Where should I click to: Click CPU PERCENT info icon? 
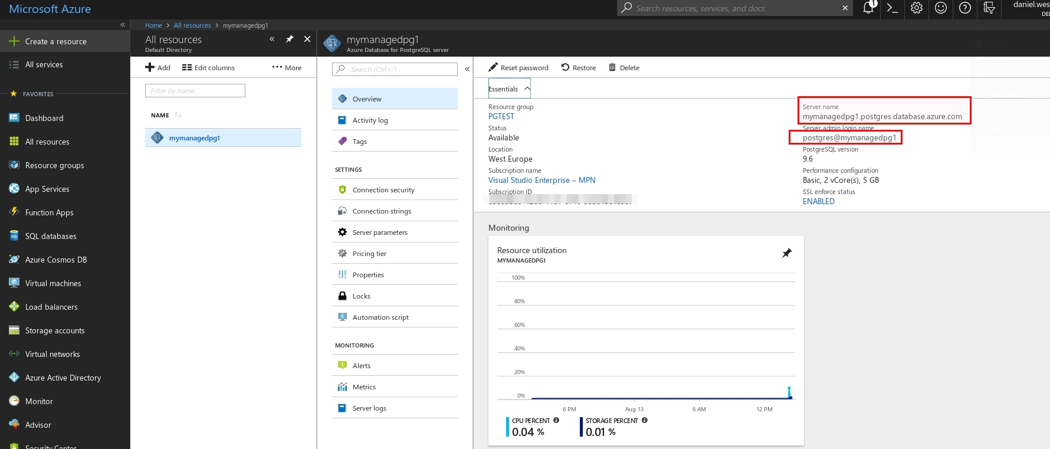pyautogui.click(x=556, y=420)
